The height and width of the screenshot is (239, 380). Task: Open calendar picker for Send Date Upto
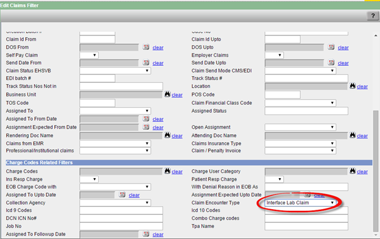[x=331, y=63]
